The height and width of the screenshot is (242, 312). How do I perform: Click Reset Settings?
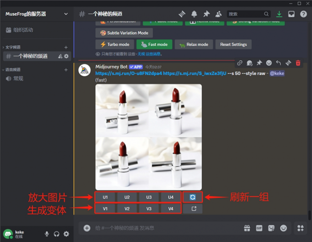234,44
